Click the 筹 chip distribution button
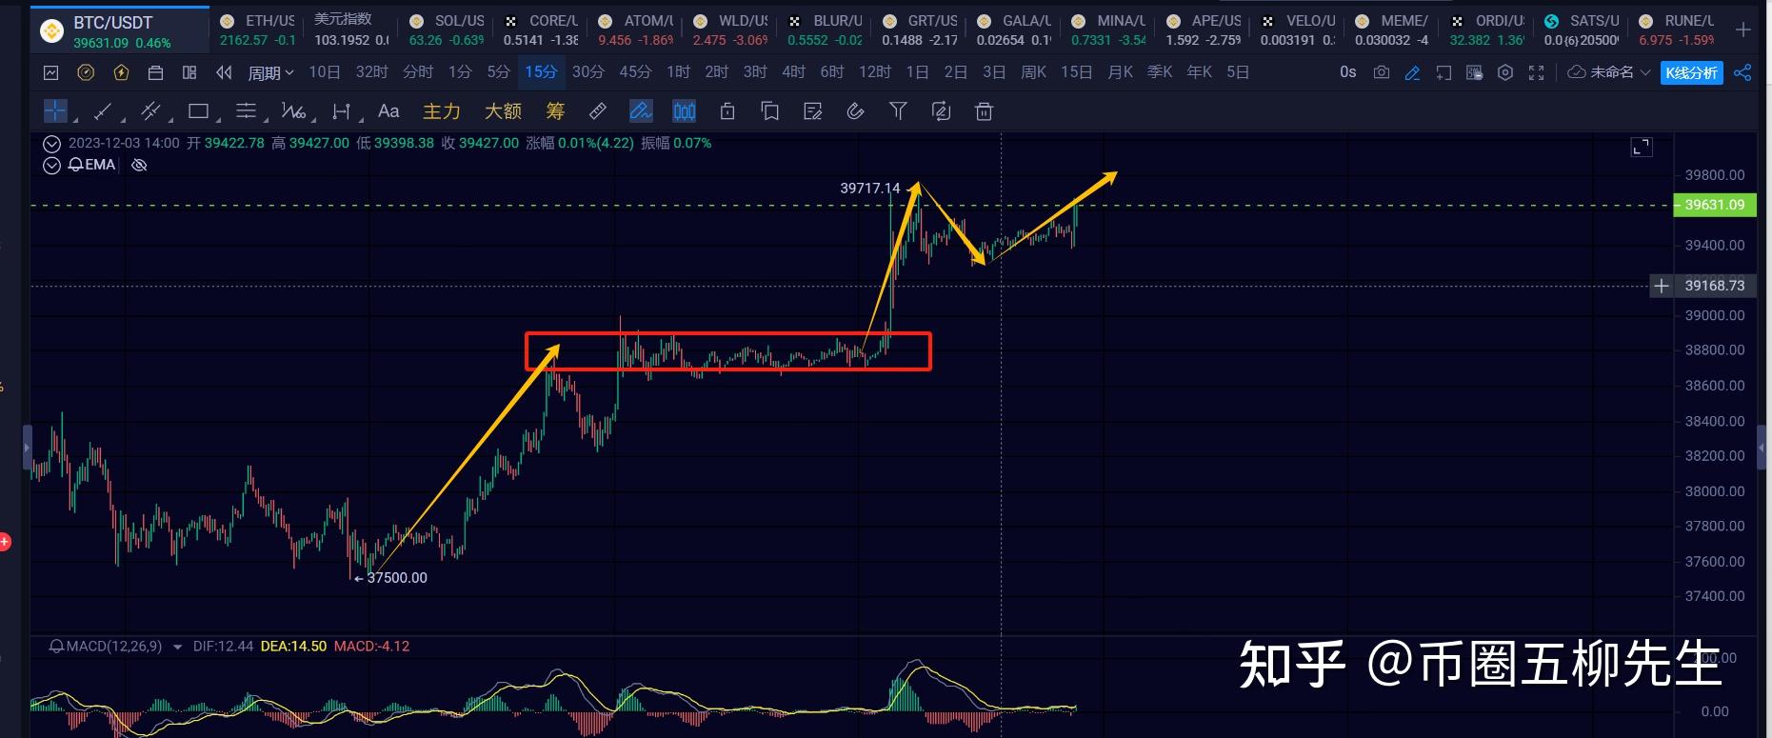The height and width of the screenshot is (738, 1772). [x=555, y=111]
